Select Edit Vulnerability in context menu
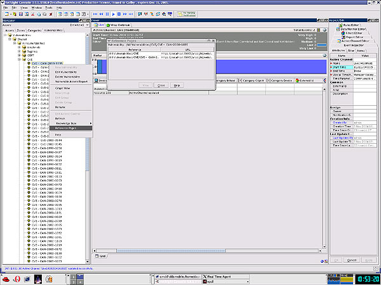Screen dimensions: 381x285 click(66, 72)
